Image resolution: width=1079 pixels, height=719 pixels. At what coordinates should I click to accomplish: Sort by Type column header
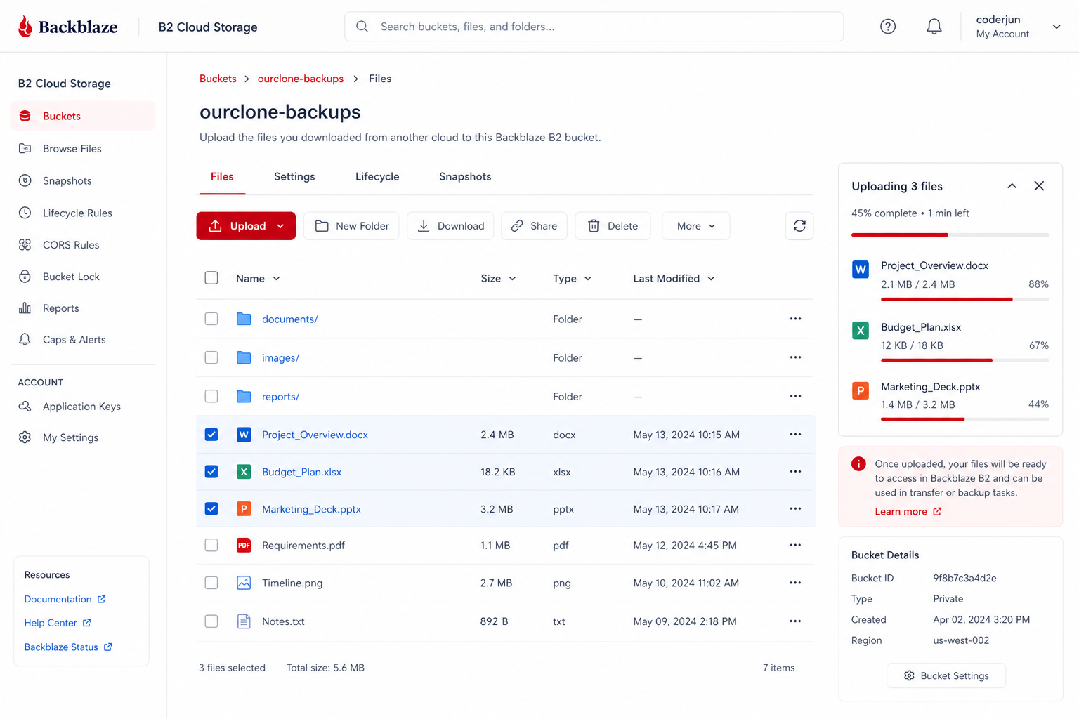tap(572, 279)
